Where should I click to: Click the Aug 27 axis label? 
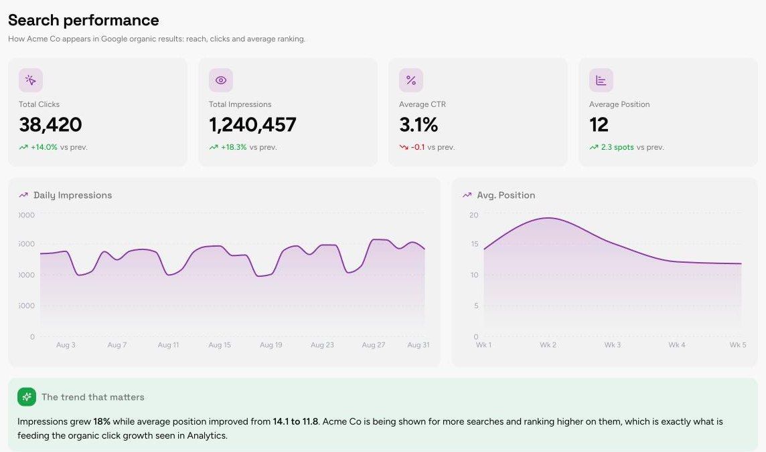pyautogui.click(x=374, y=345)
